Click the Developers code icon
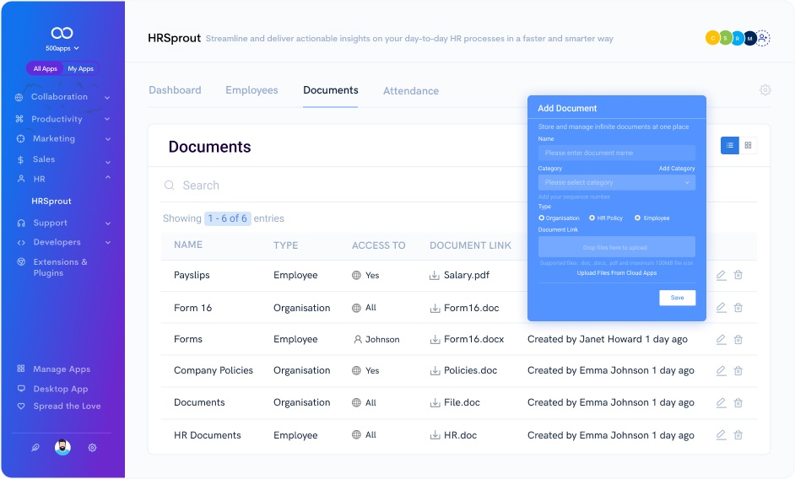 21,243
